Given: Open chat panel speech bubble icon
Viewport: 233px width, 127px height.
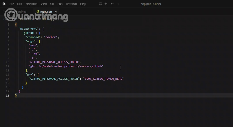Looking at the screenshot, I should [x=100, y=4].
